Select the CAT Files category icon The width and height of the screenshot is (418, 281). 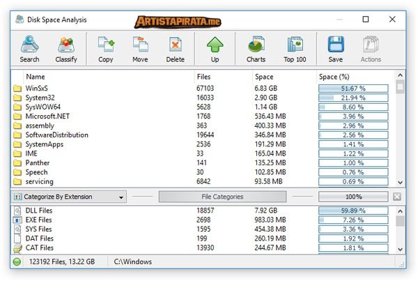pos(17,248)
